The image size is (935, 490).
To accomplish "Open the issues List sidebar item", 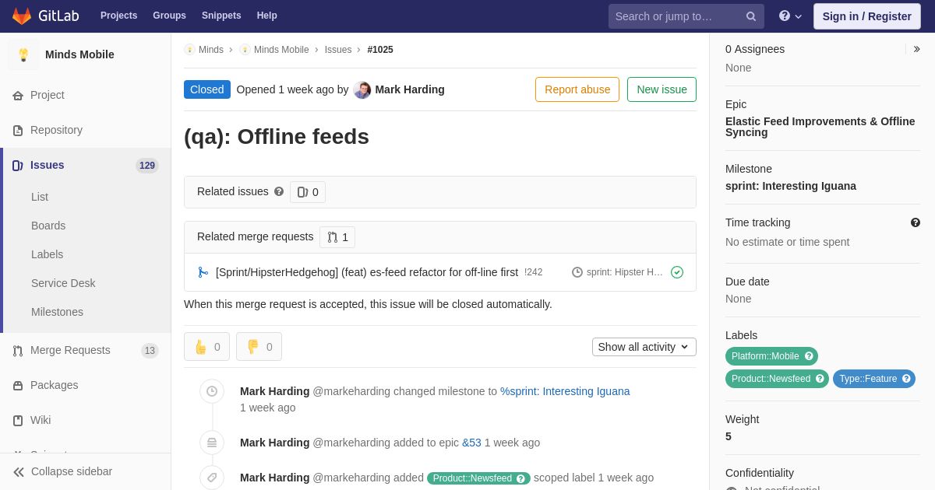I will tap(40, 197).
